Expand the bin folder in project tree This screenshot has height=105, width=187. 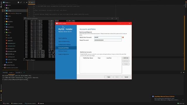[x=5, y=8]
